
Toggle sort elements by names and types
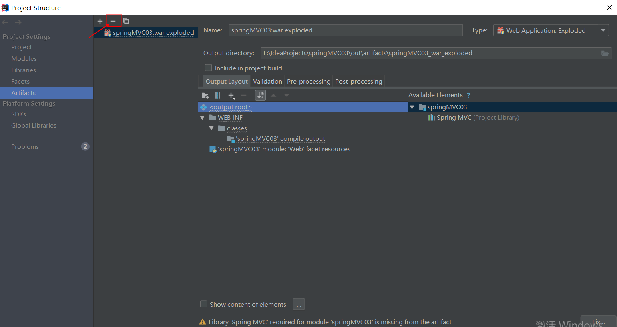pos(261,95)
